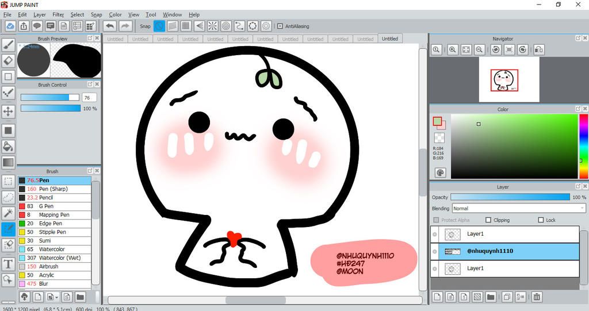Open the Filter menu
Viewport: 589px width, 311px height.
coord(58,14)
